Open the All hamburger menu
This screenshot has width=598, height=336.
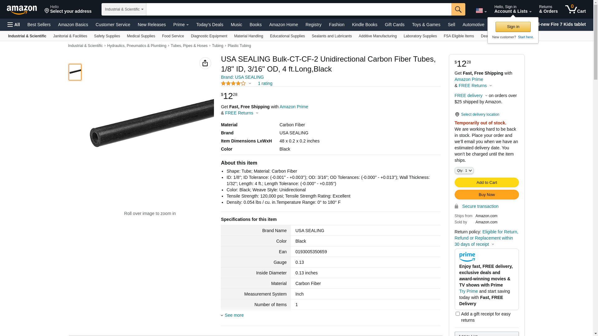point(14,25)
